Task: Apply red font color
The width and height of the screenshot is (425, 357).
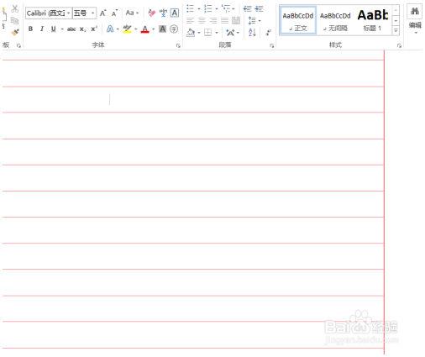Action: pos(144,29)
